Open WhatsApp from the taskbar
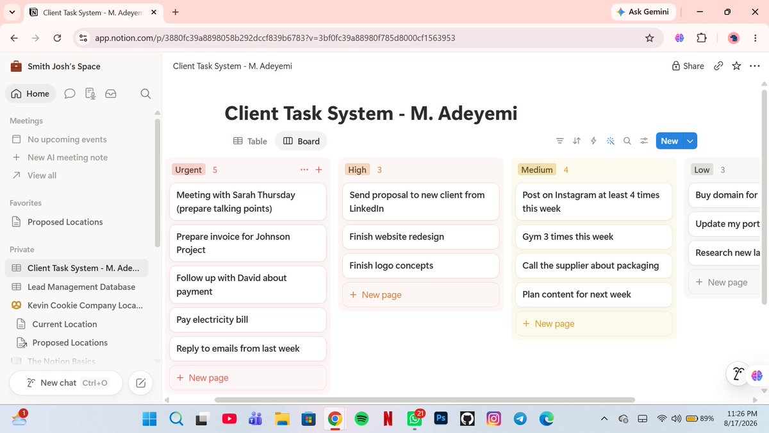769x433 pixels. pyautogui.click(x=415, y=419)
